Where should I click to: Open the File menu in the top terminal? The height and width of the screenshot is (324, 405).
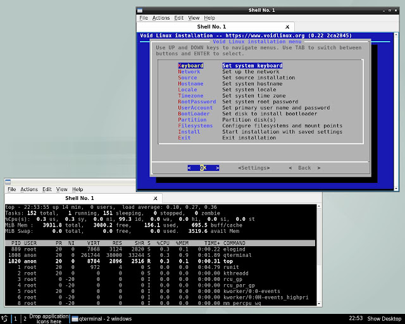click(x=11, y=189)
